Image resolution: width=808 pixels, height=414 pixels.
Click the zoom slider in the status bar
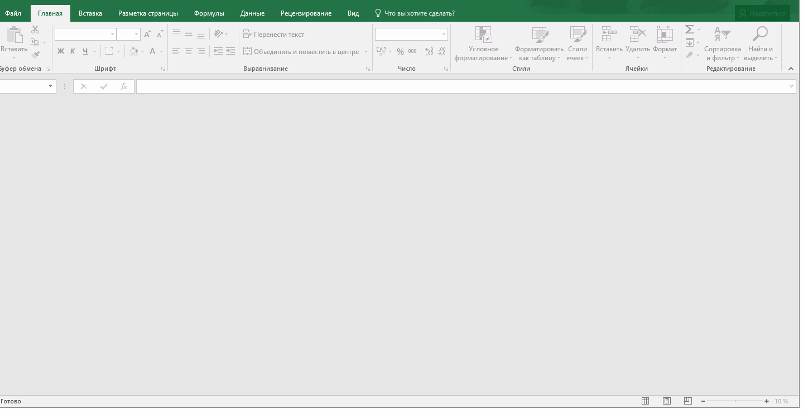734,401
